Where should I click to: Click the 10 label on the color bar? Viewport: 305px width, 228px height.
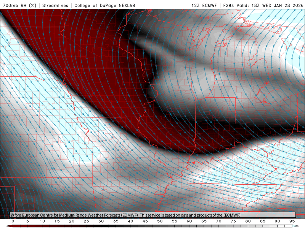point(42,221)
